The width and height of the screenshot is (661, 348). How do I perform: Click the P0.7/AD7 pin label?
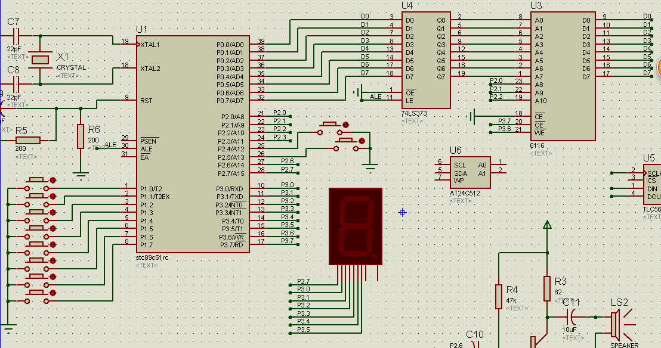pyautogui.click(x=230, y=101)
